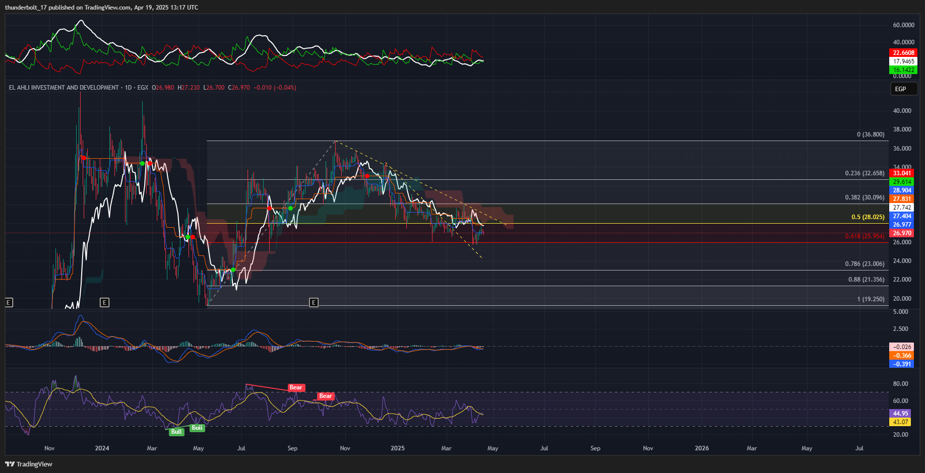Click the high value H27.230 in legend

[189, 88]
